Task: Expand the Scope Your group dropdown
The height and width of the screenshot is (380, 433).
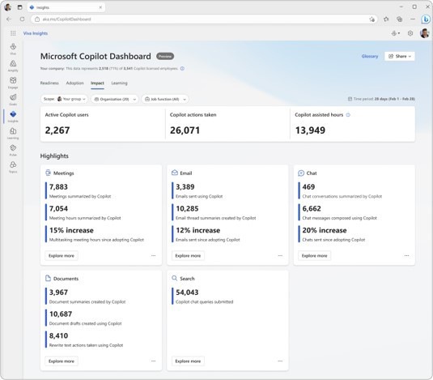Action: point(64,99)
